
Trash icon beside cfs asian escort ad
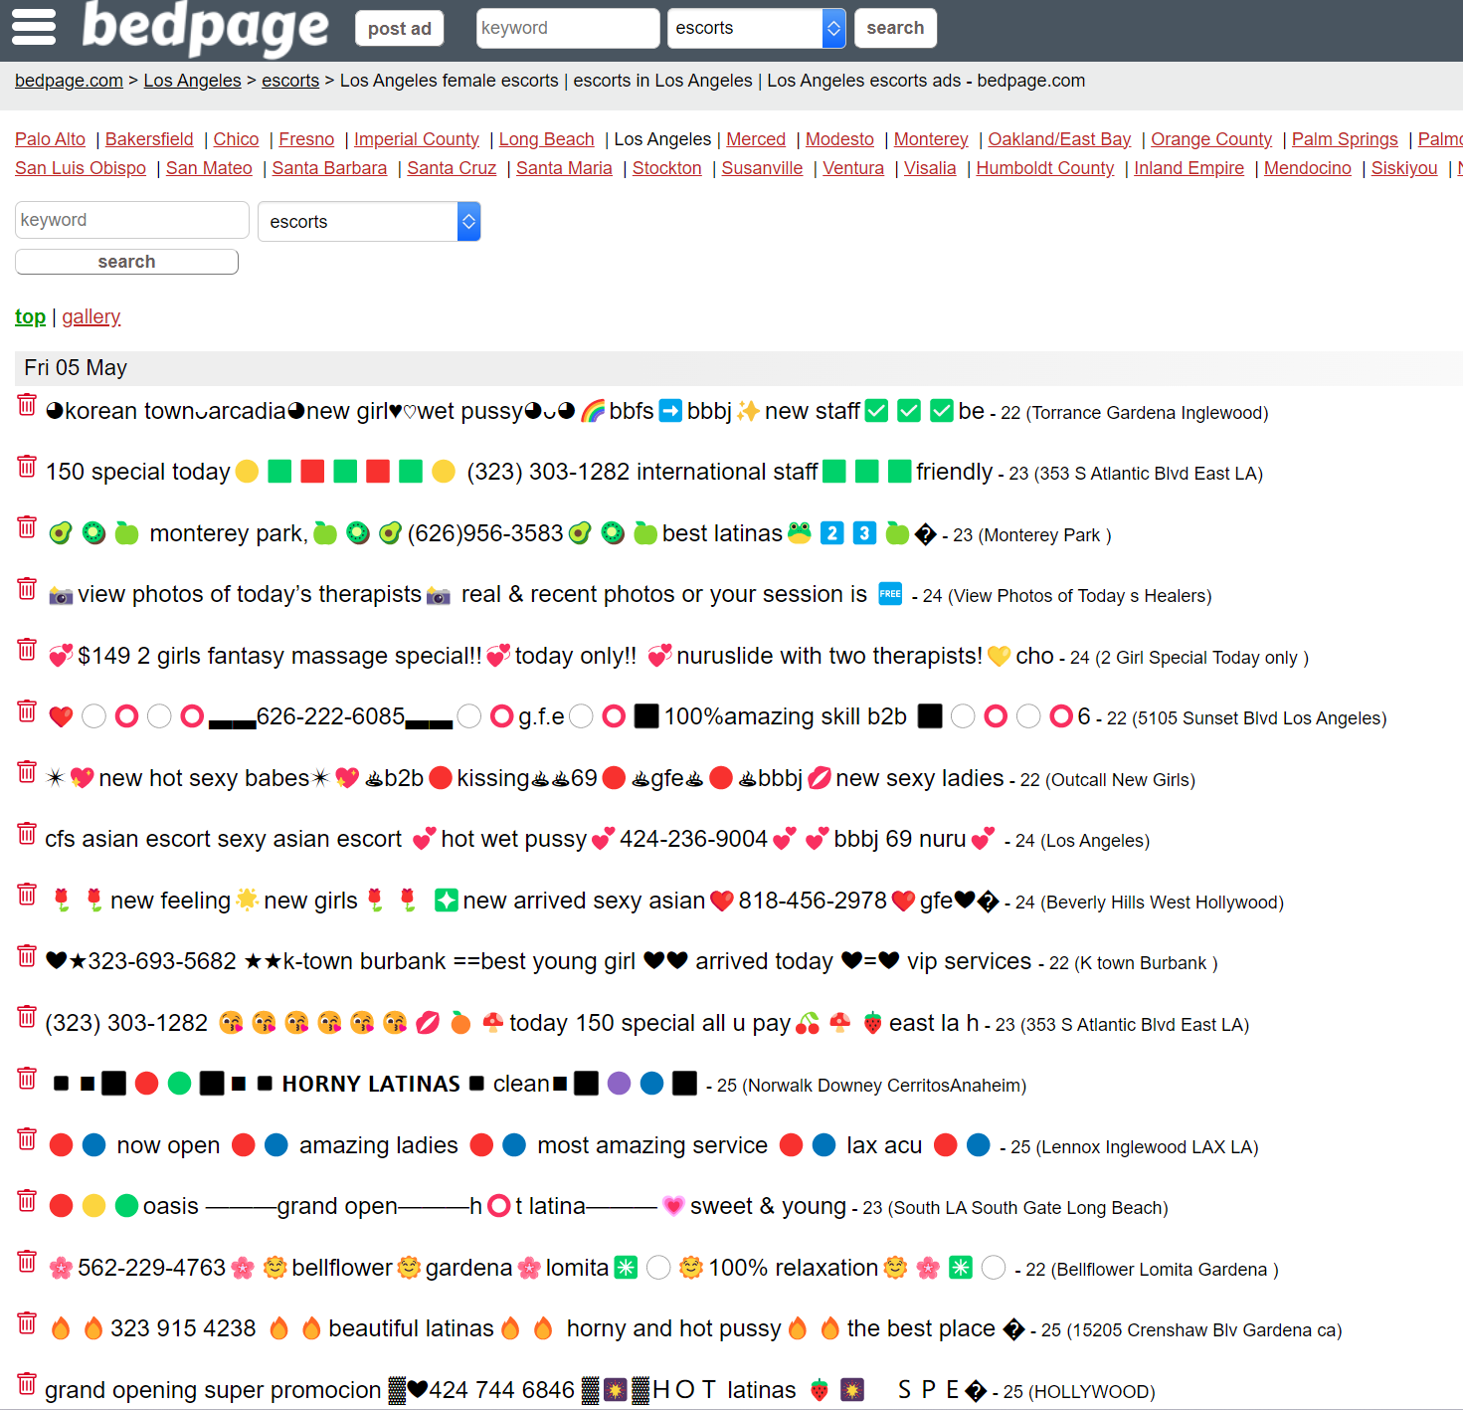[27, 833]
